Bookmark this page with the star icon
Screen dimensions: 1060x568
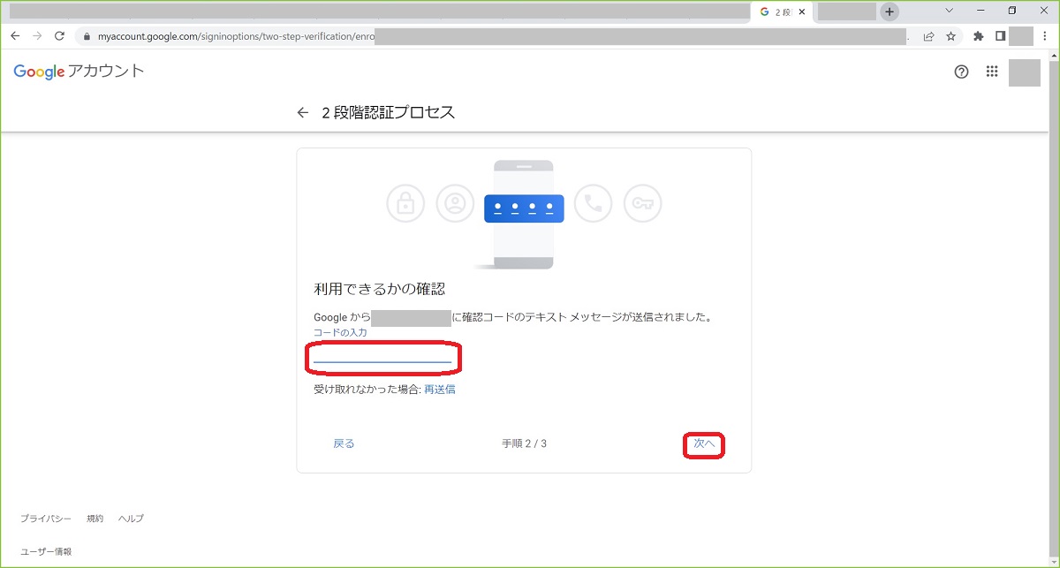click(x=951, y=36)
